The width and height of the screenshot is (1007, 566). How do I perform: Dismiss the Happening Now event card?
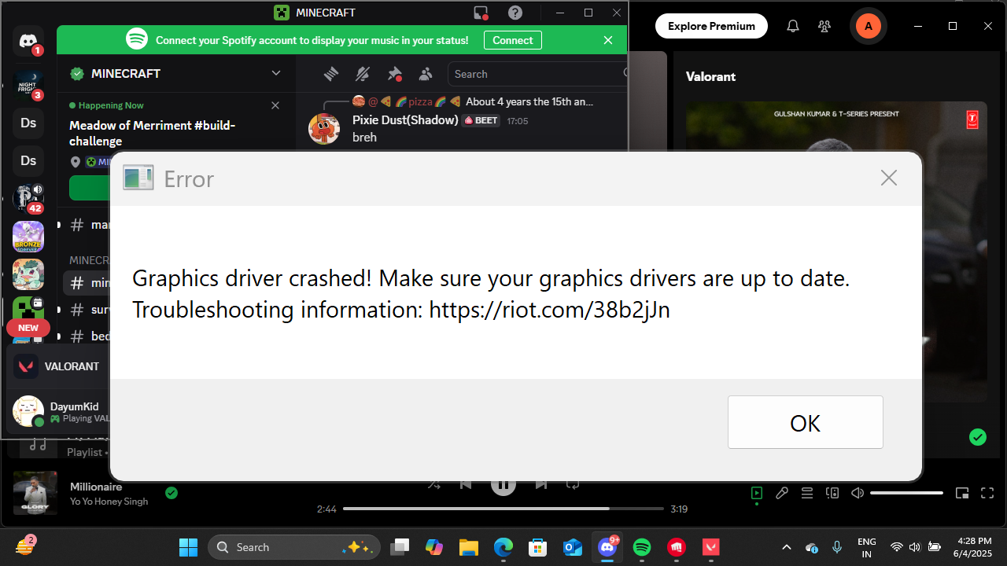[275, 105]
